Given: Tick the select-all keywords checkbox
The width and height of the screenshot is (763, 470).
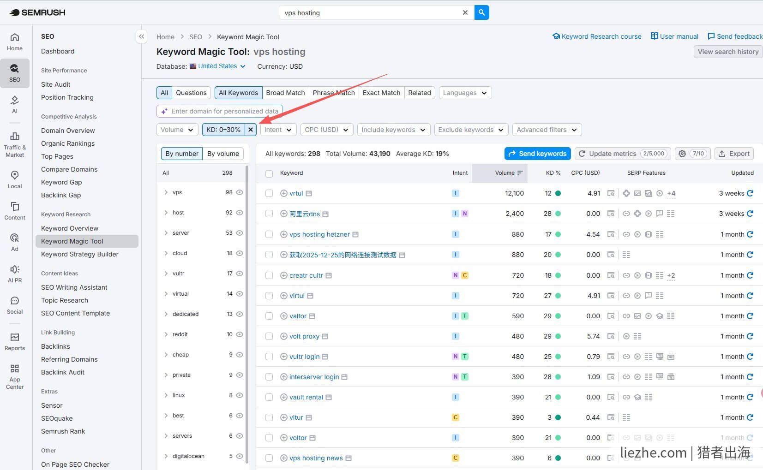Looking at the screenshot, I should pyautogui.click(x=269, y=173).
